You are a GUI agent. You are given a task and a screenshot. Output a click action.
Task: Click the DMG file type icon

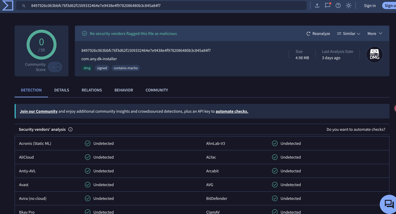click(x=374, y=54)
